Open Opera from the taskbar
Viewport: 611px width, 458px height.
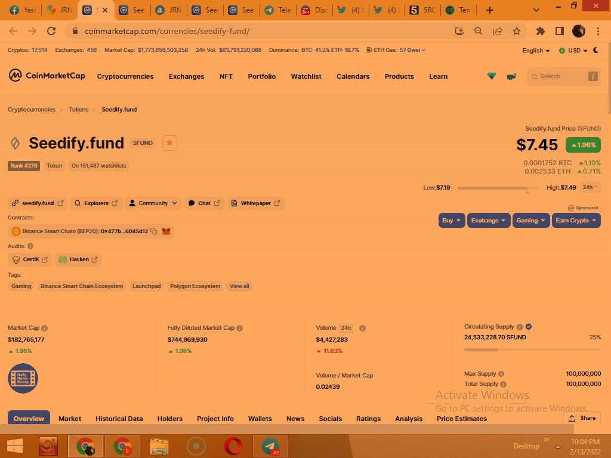[x=233, y=446]
